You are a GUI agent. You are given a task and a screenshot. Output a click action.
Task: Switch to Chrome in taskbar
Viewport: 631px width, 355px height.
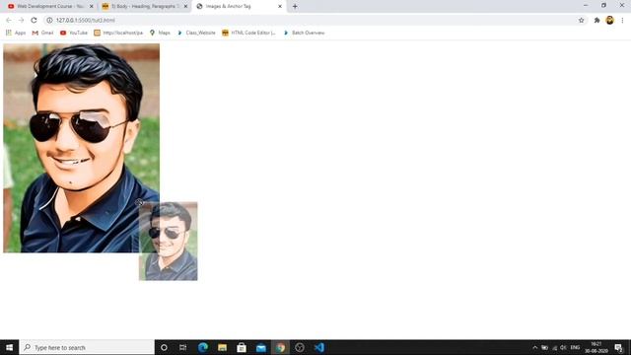[280, 347]
